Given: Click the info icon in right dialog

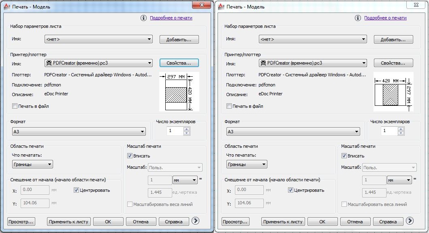Looking at the screenshot, I should 358,18.
